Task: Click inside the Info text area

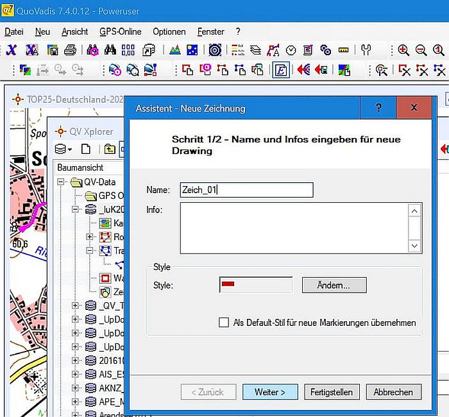Action: 294,228
